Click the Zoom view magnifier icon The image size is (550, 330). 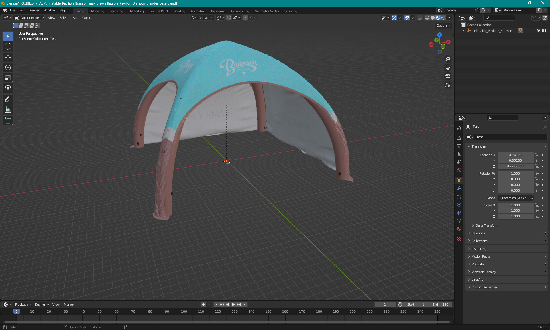(x=448, y=59)
